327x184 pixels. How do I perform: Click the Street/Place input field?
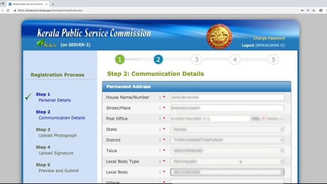pyautogui.click(x=227, y=108)
